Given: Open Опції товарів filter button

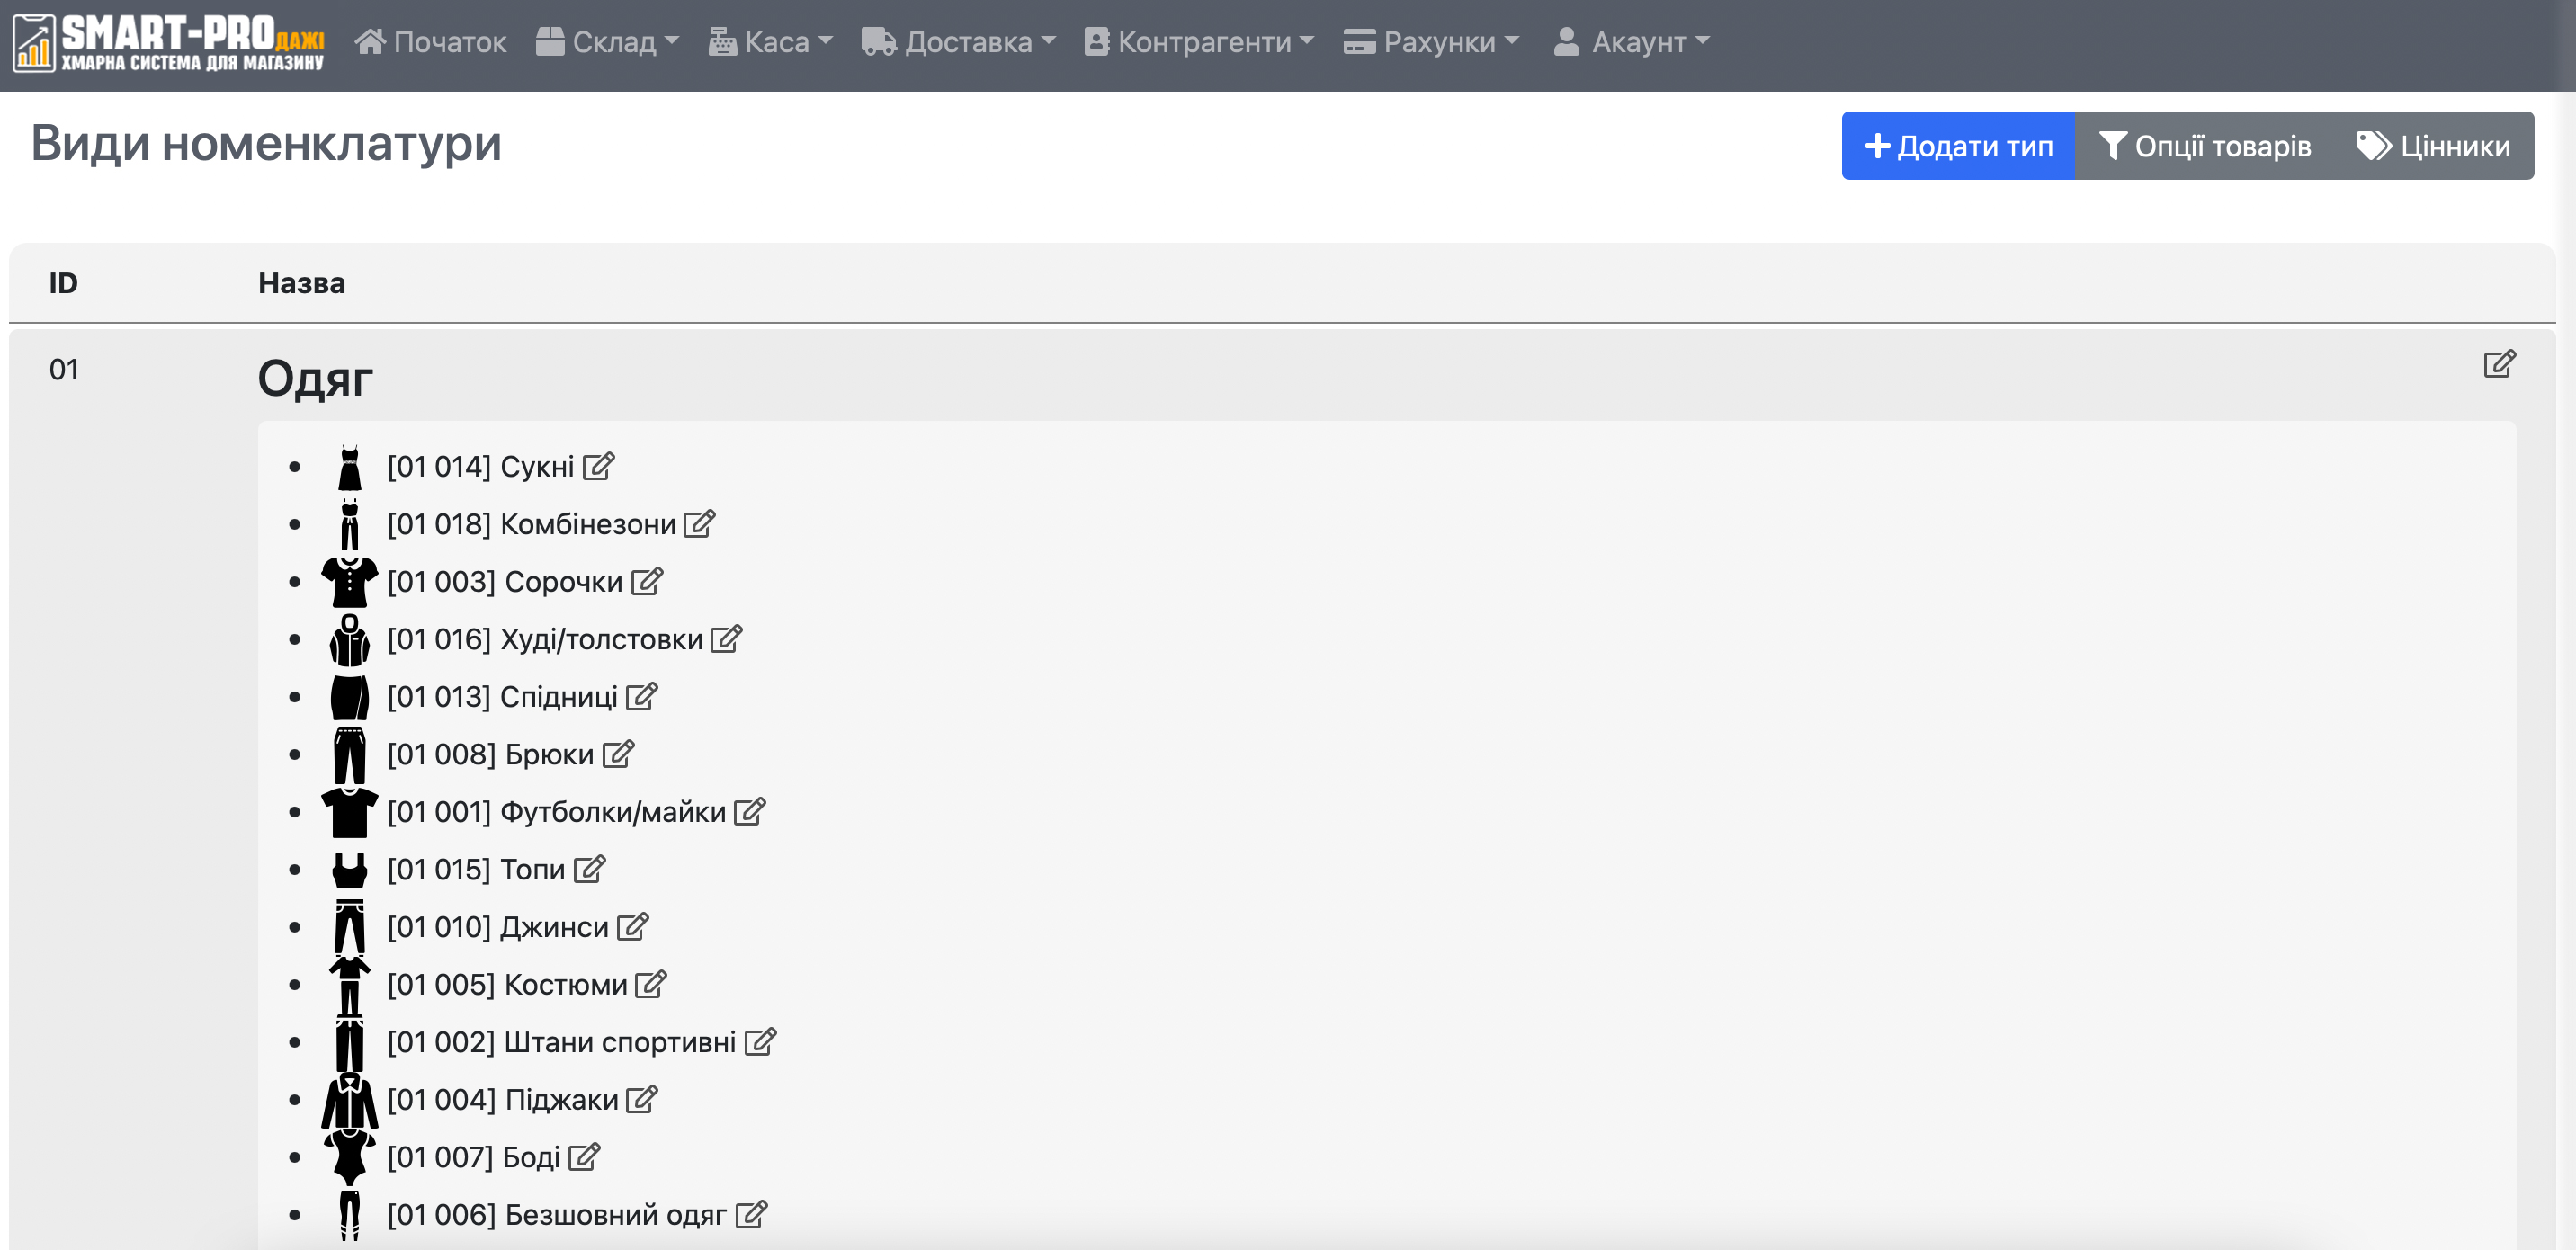Looking at the screenshot, I should [x=2205, y=146].
